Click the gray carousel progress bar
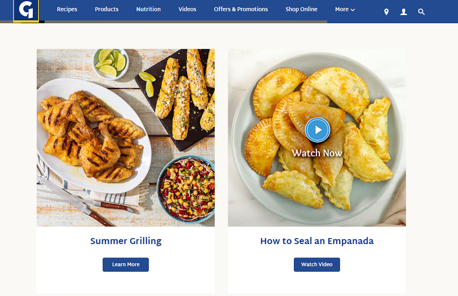 [186, 22]
